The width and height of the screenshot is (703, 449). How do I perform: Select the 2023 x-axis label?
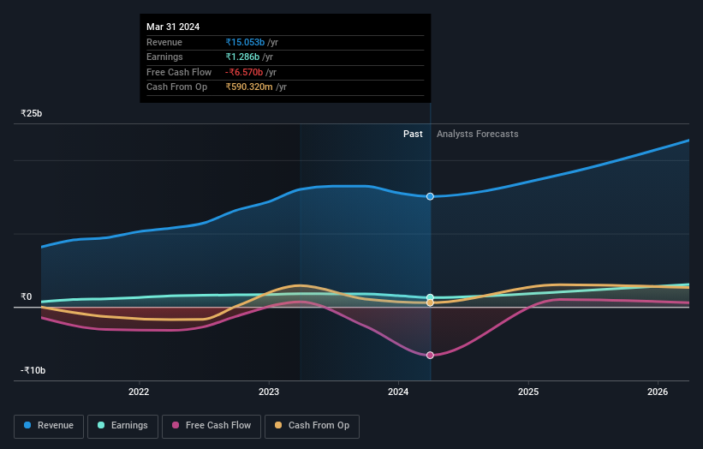(269, 392)
